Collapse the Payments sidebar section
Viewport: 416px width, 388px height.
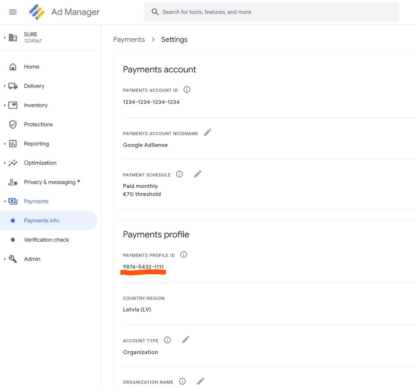click(5, 202)
